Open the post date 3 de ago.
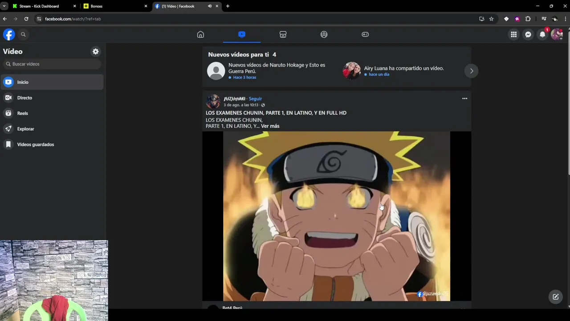Image resolution: width=570 pixels, height=321 pixels. (x=241, y=105)
